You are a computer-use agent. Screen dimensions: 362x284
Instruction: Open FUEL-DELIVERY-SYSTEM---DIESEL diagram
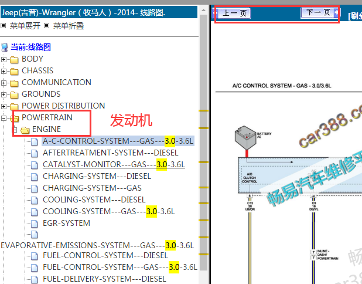[104, 279]
